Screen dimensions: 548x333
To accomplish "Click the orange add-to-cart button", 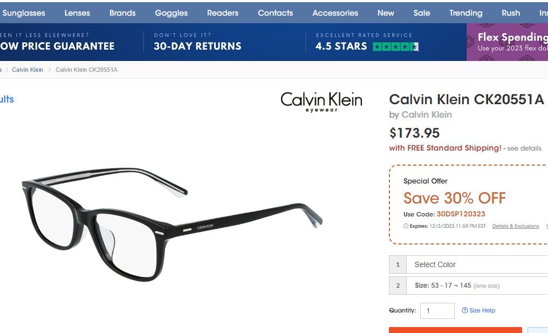I will [455, 330].
